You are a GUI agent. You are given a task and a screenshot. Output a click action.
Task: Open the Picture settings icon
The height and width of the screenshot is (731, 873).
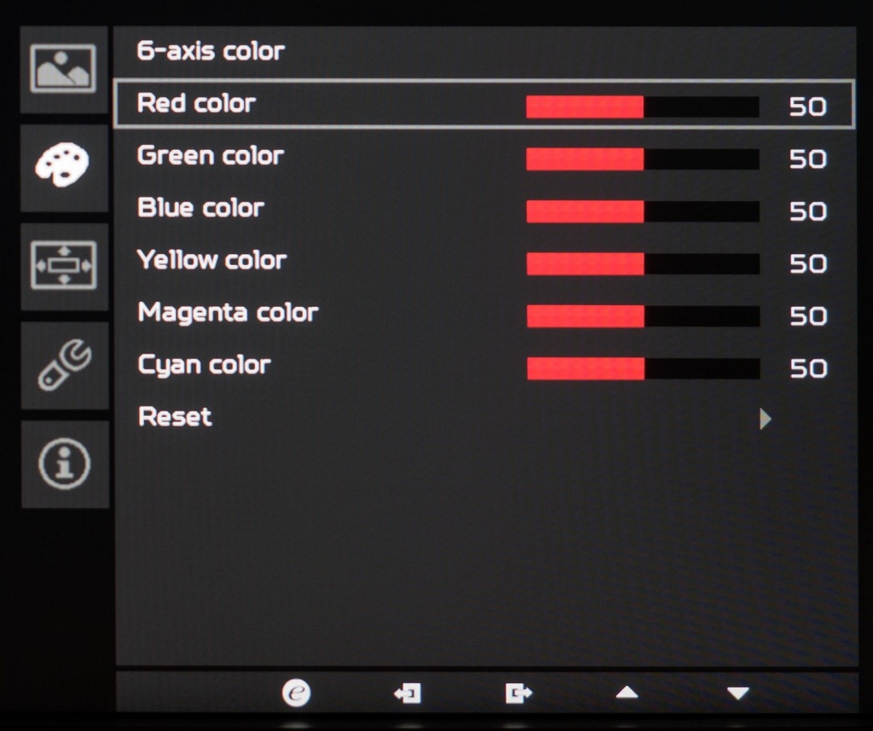(x=63, y=69)
